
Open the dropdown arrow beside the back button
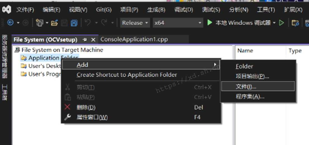(18, 23)
